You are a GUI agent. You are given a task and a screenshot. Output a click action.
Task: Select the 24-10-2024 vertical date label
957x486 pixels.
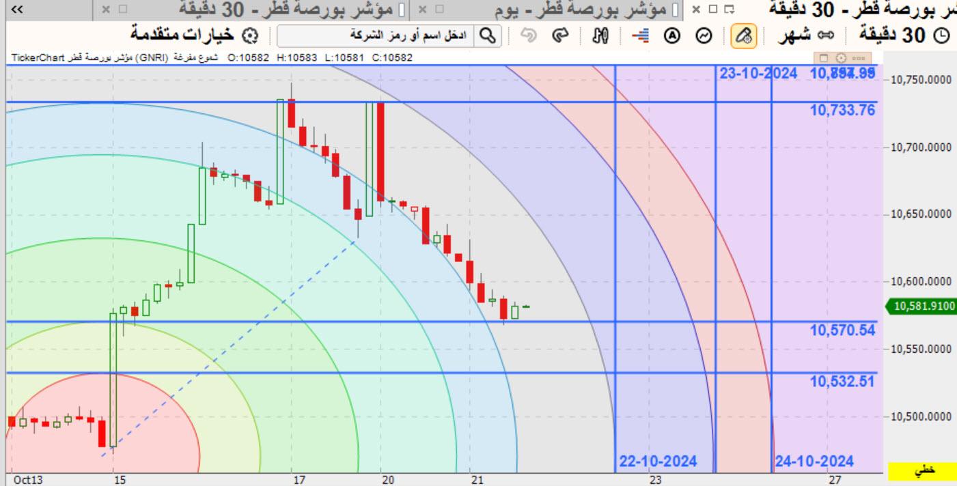pos(815,462)
